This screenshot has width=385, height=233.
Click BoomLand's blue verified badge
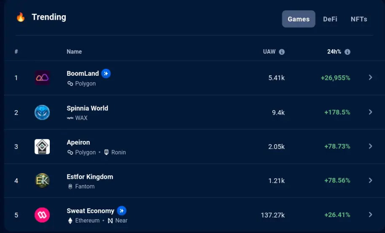[106, 74]
